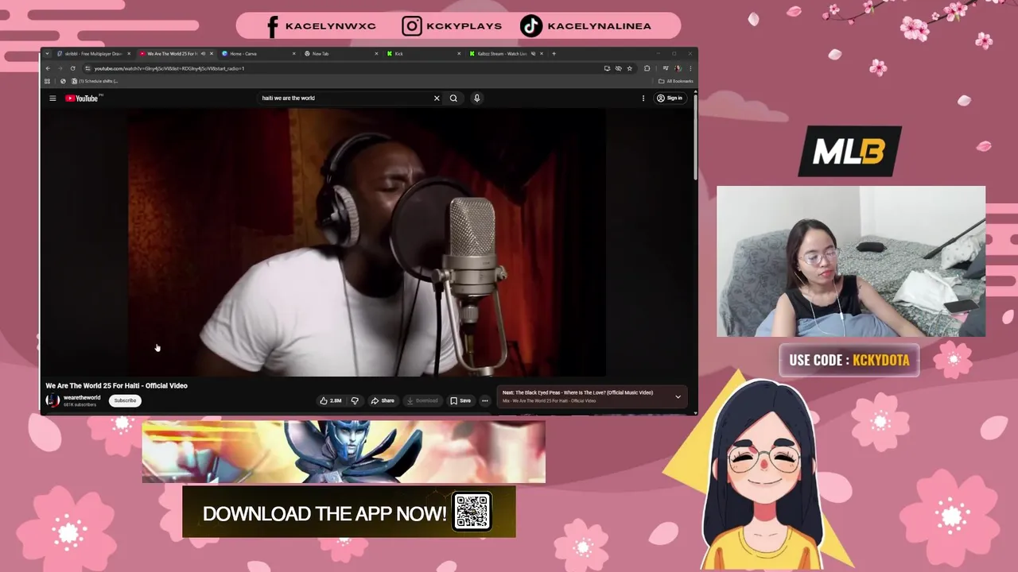
Task: Dislike the video with thumbs-down button
Action: tap(355, 400)
